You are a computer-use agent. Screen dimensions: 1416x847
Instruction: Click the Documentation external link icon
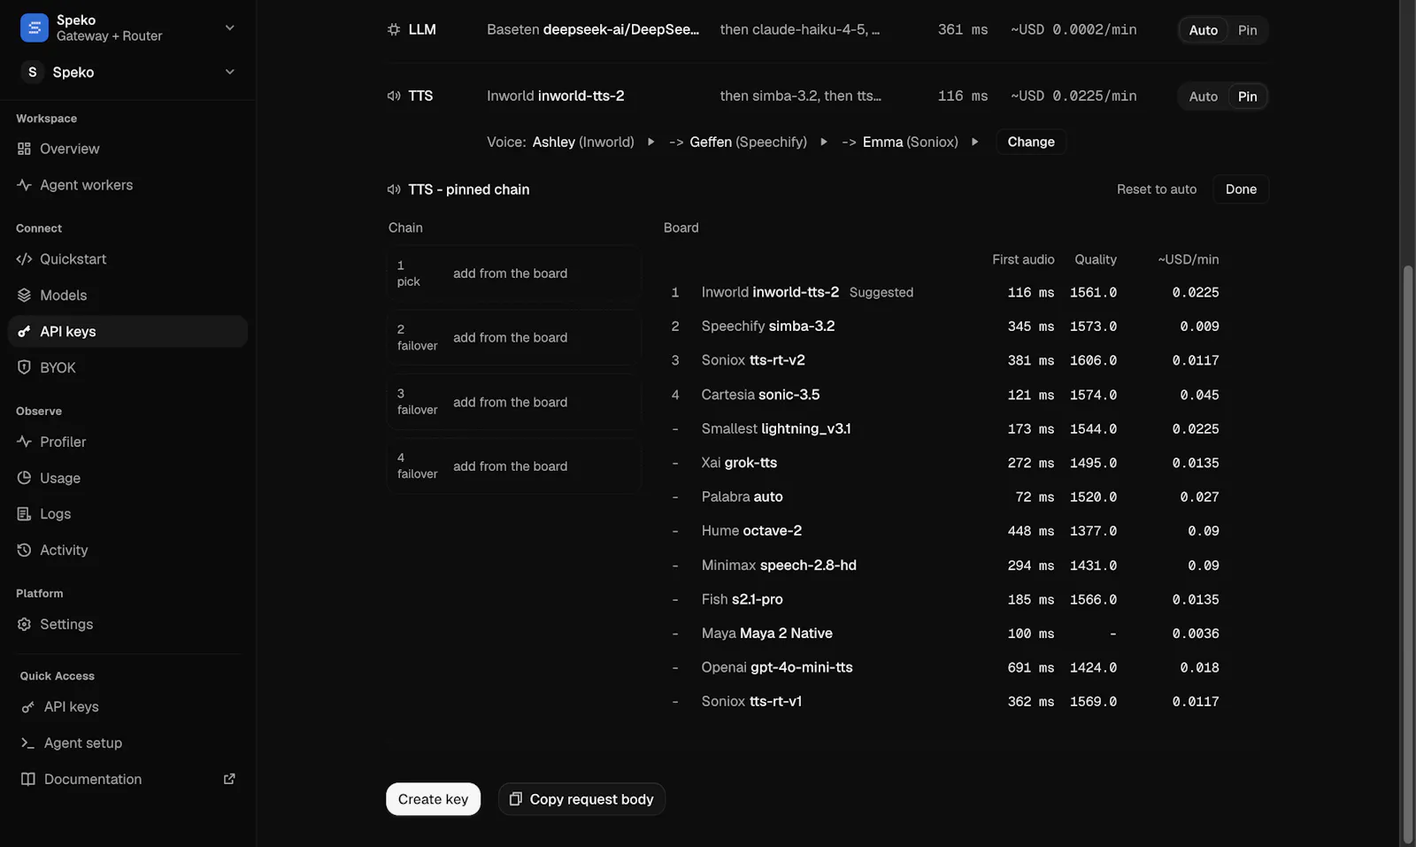229,779
